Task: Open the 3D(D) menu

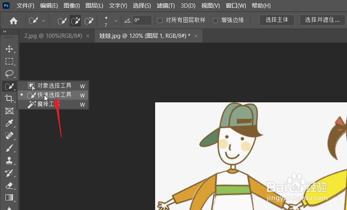Action: coord(188,5)
